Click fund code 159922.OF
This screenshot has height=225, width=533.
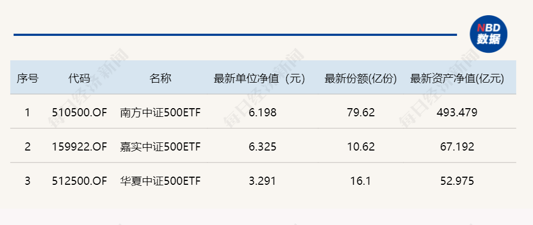coord(79,147)
